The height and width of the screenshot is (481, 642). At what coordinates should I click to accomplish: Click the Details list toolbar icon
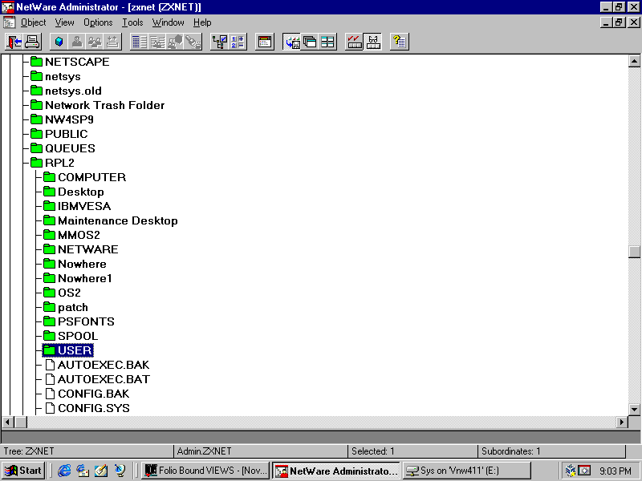[x=140, y=42]
